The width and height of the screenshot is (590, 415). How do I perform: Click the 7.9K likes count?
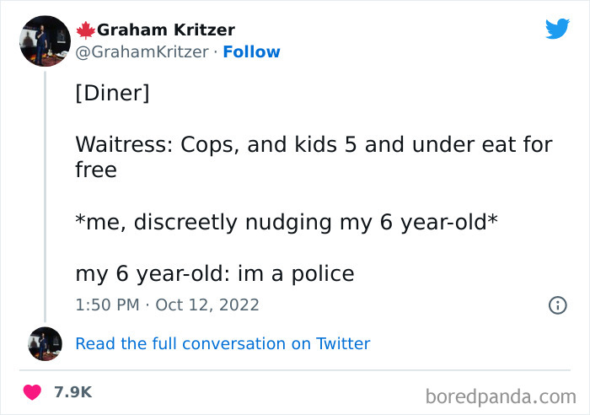coord(72,392)
